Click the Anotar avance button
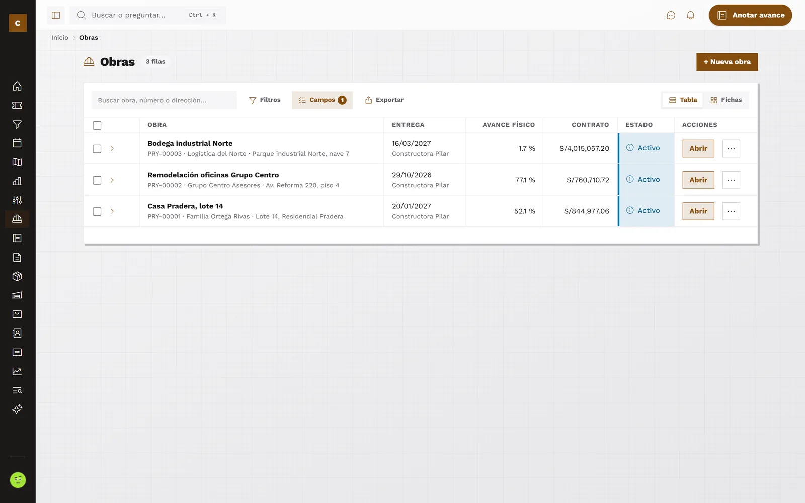The width and height of the screenshot is (805, 503). 750,15
